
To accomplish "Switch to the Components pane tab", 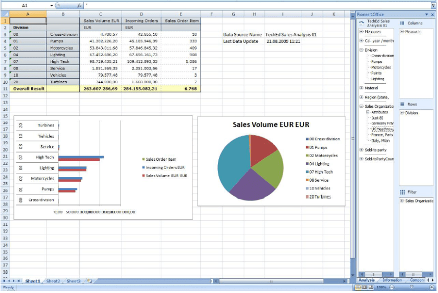I will 417,280.
